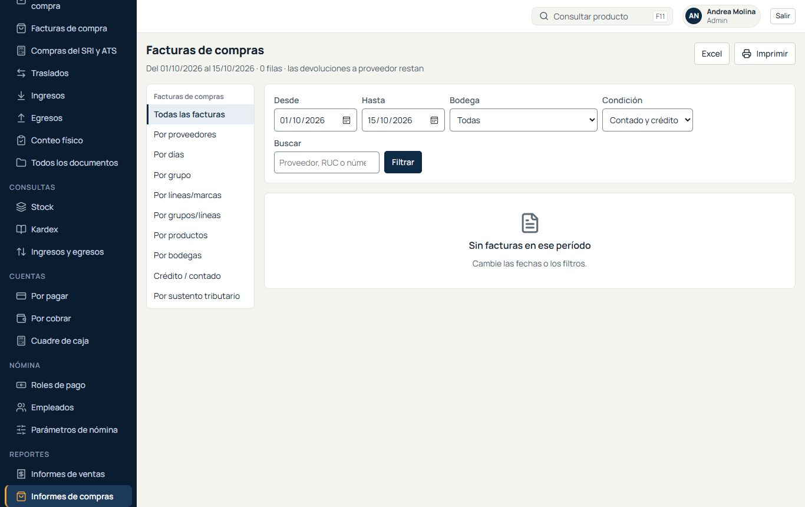Open the Por sustento tributario report
The height and width of the screenshot is (507, 805).
tap(200, 296)
